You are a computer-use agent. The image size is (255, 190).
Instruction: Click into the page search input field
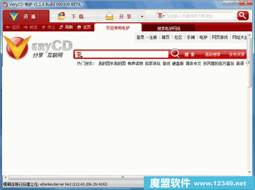click(125, 55)
